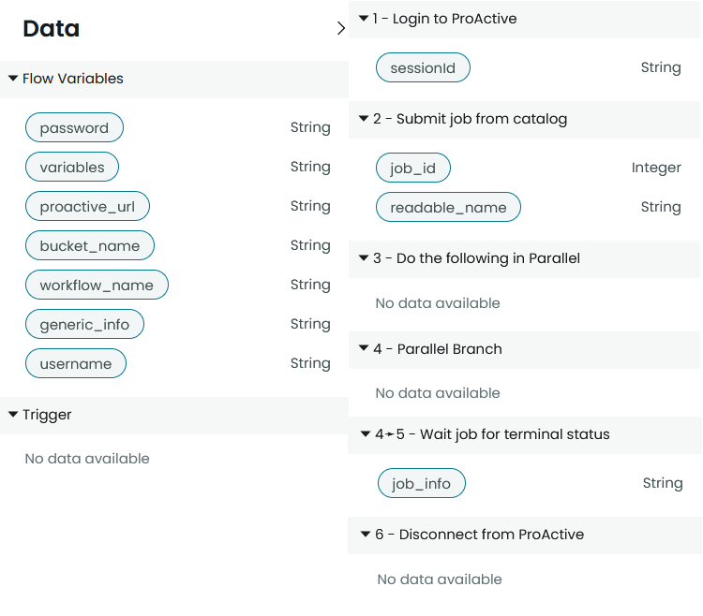
Task: Collapse the Trigger section
Action: click(x=13, y=415)
